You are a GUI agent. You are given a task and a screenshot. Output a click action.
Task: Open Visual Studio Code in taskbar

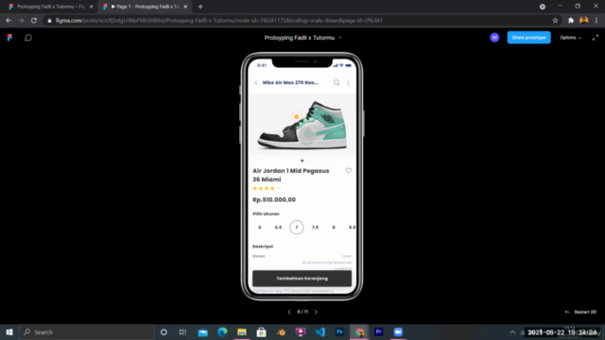[x=320, y=331]
